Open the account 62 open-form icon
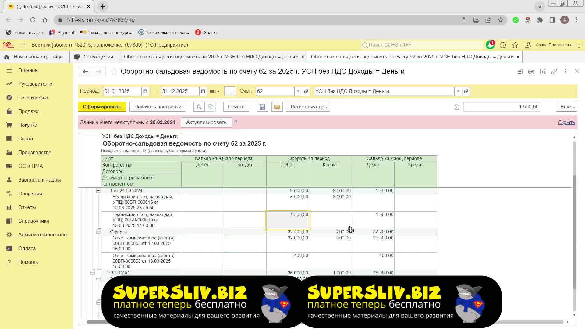Screen dimensions: 585x329 tap(306, 91)
